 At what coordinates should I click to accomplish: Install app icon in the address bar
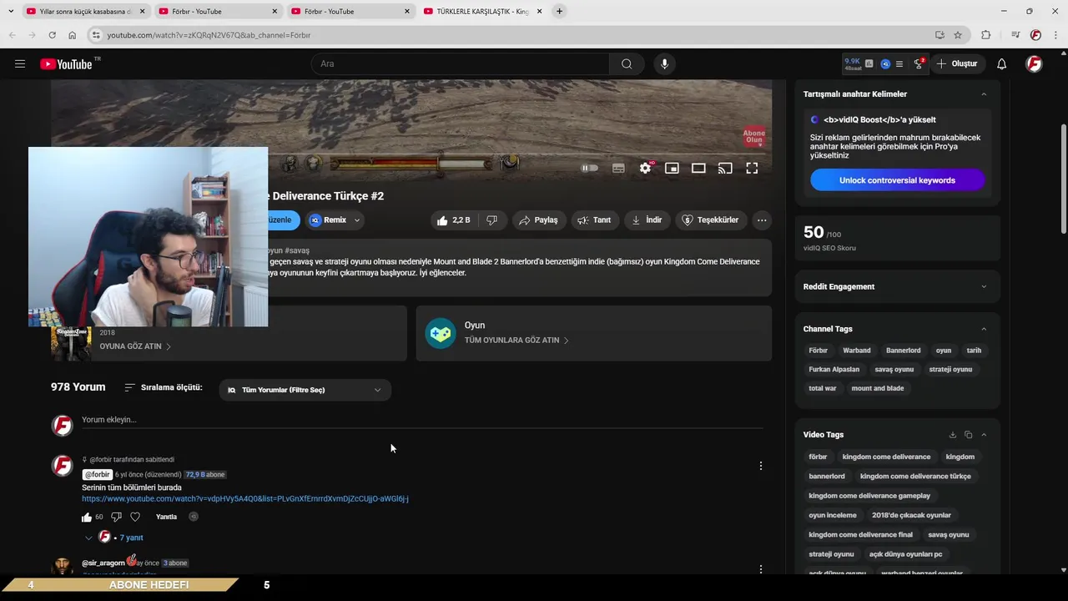(x=940, y=35)
